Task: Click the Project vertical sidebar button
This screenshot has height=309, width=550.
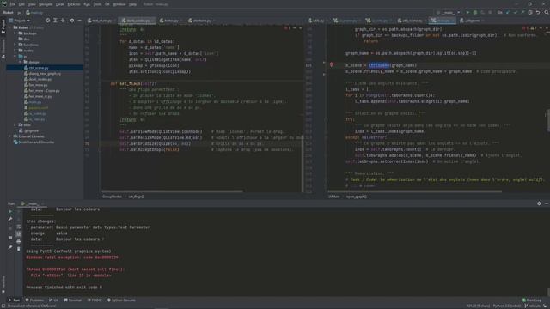Action: (x=3, y=27)
